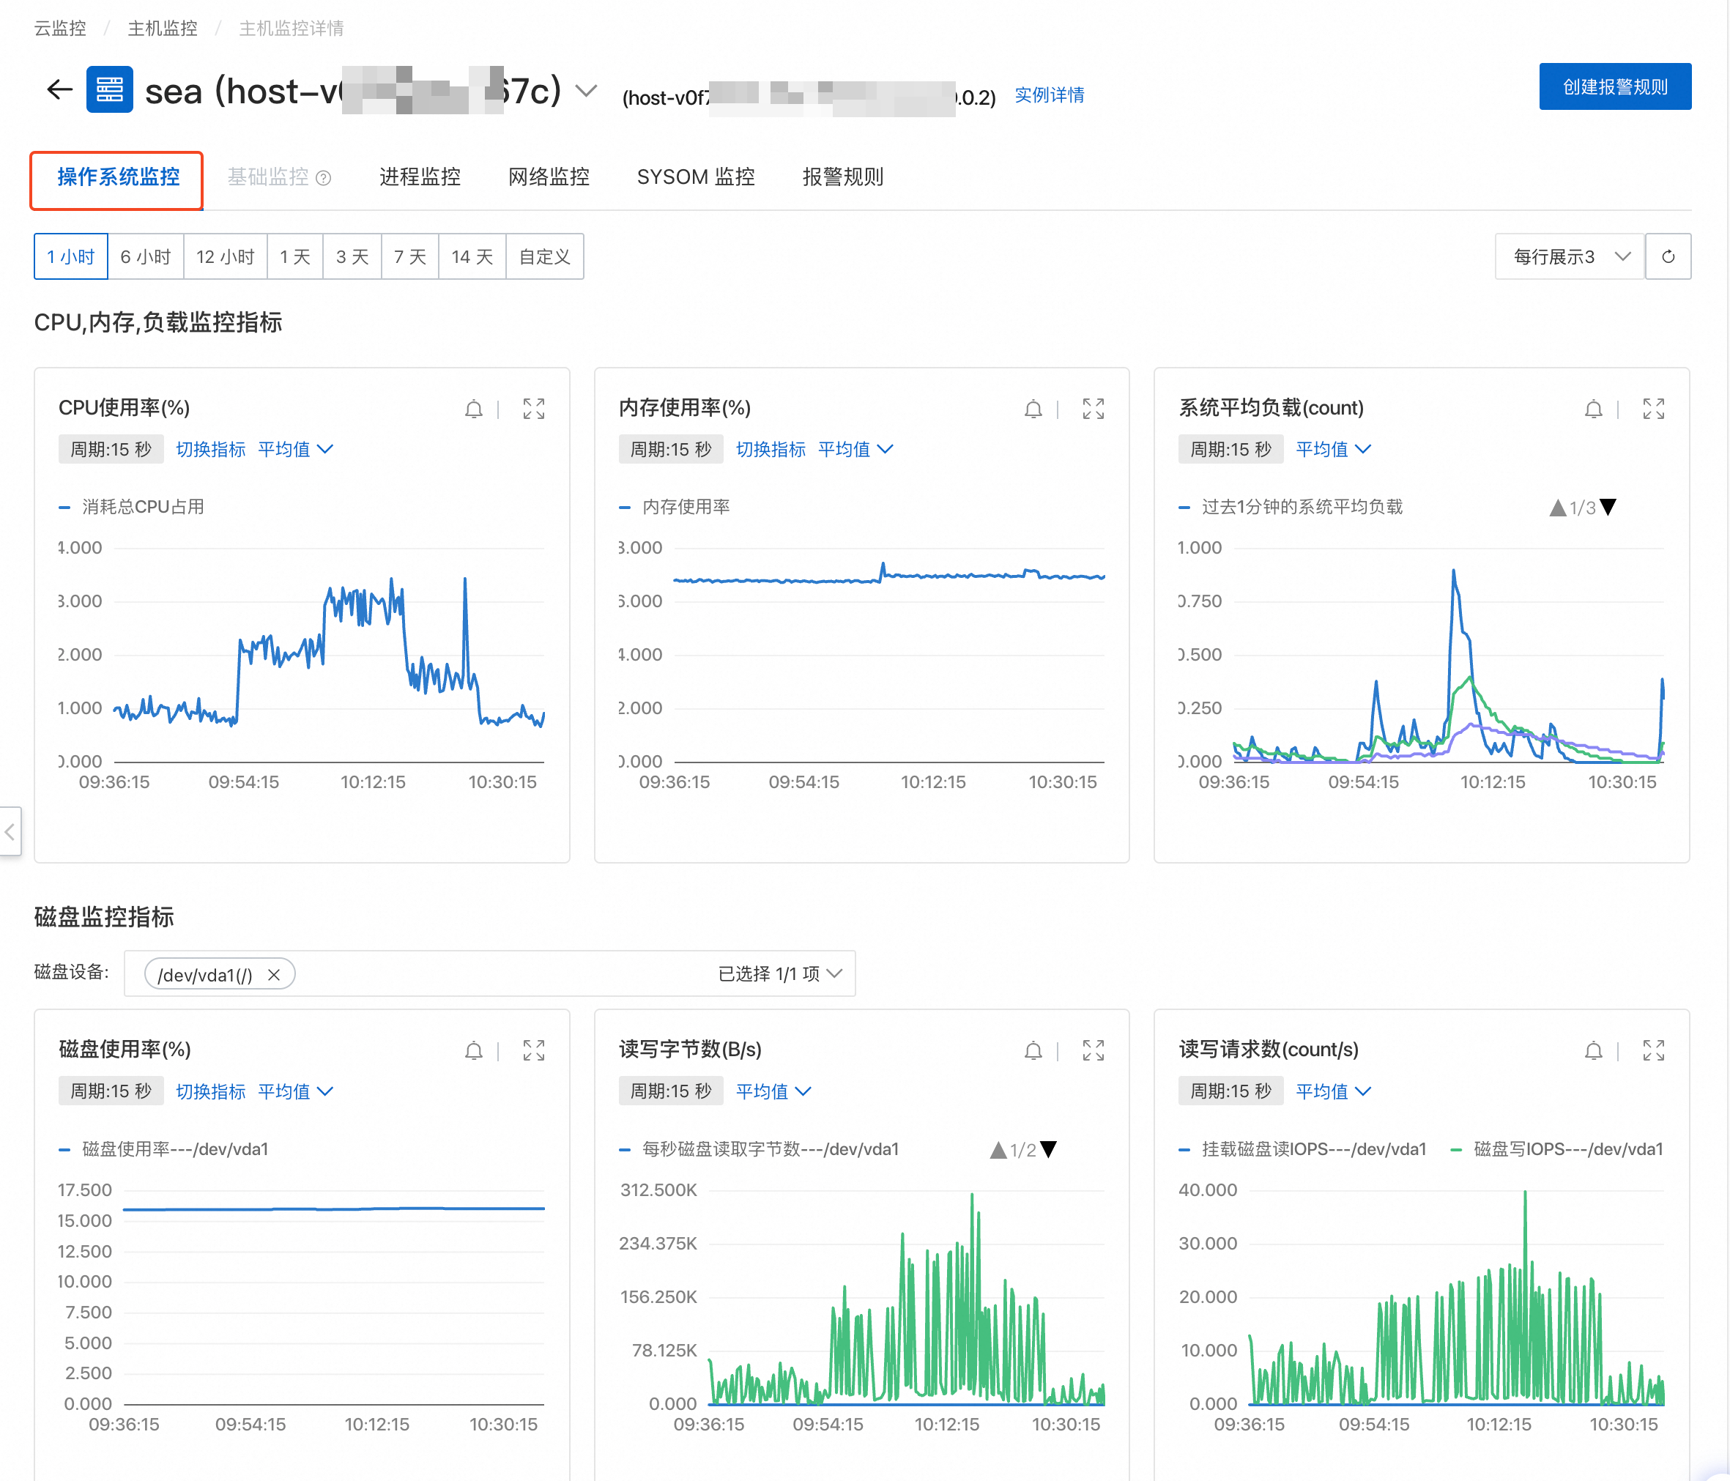Click alarm bell icon on 内存使用率 chart

[x=1033, y=409]
